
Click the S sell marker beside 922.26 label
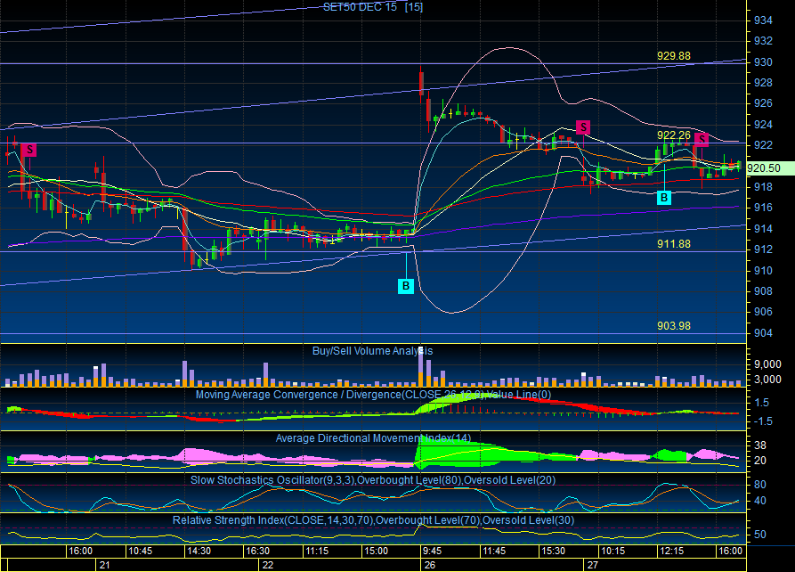702,139
